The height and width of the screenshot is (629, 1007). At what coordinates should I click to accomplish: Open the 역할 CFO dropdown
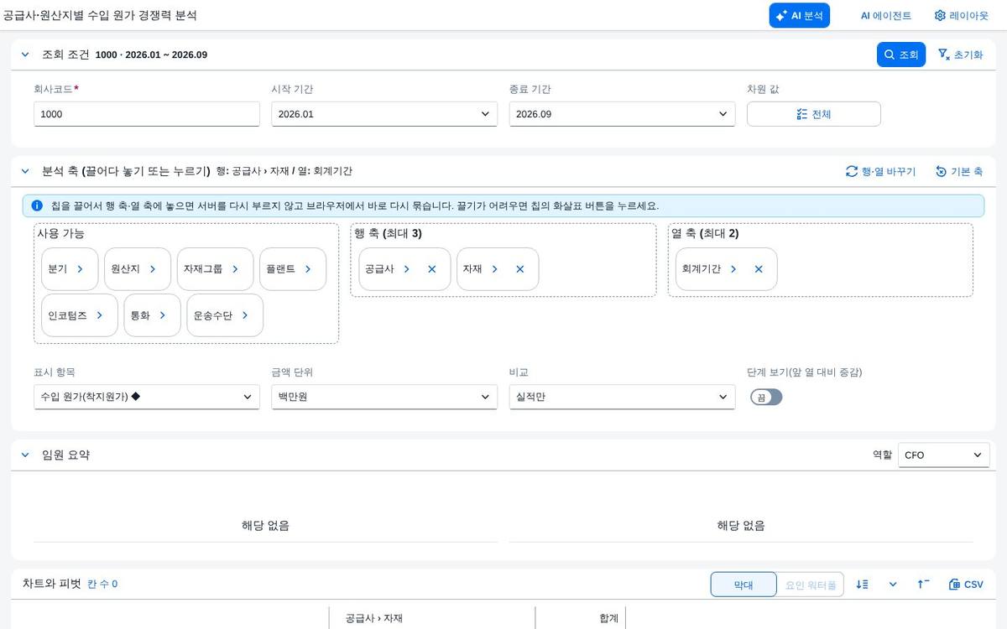943,455
